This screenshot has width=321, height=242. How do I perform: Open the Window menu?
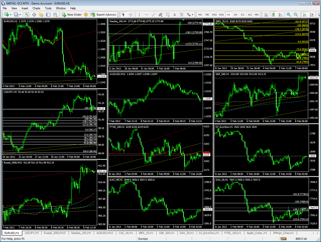coord(61,8)
